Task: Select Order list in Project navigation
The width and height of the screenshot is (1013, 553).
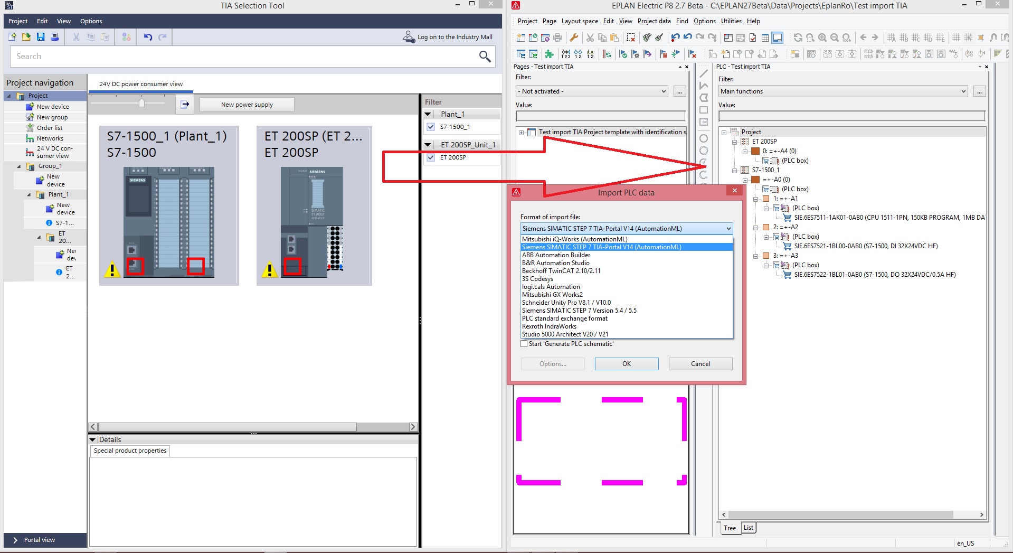Action: pos(50,128)
